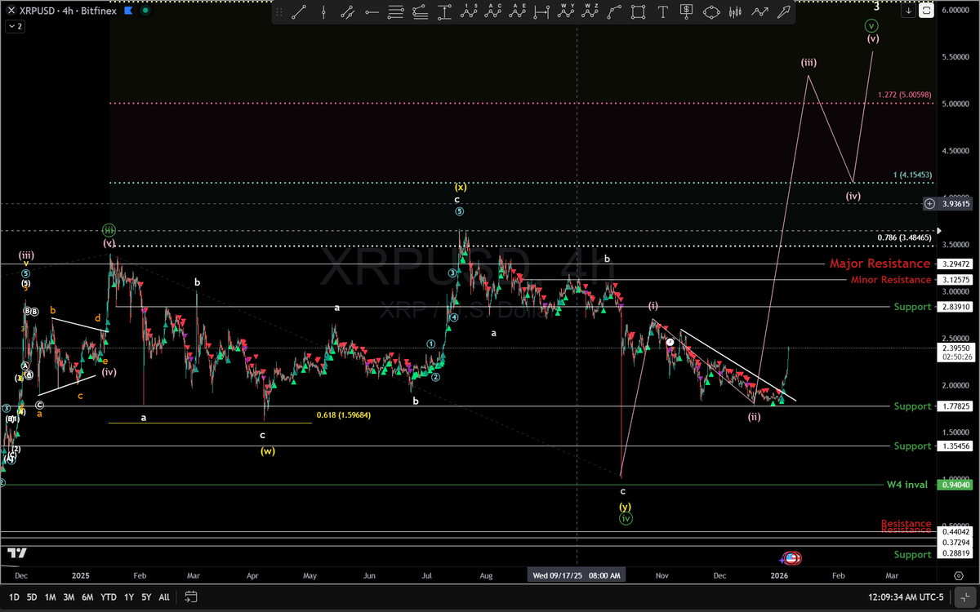Click the Major Resistance label
Image resolution: width=980 pixels, height=612 pixels.
coord(880,264)
